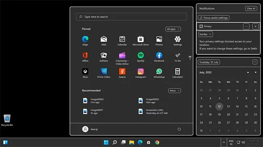Click the ENG IN language indicator
The width and height of the screenshot is (263, 147).
click(231, 143)
